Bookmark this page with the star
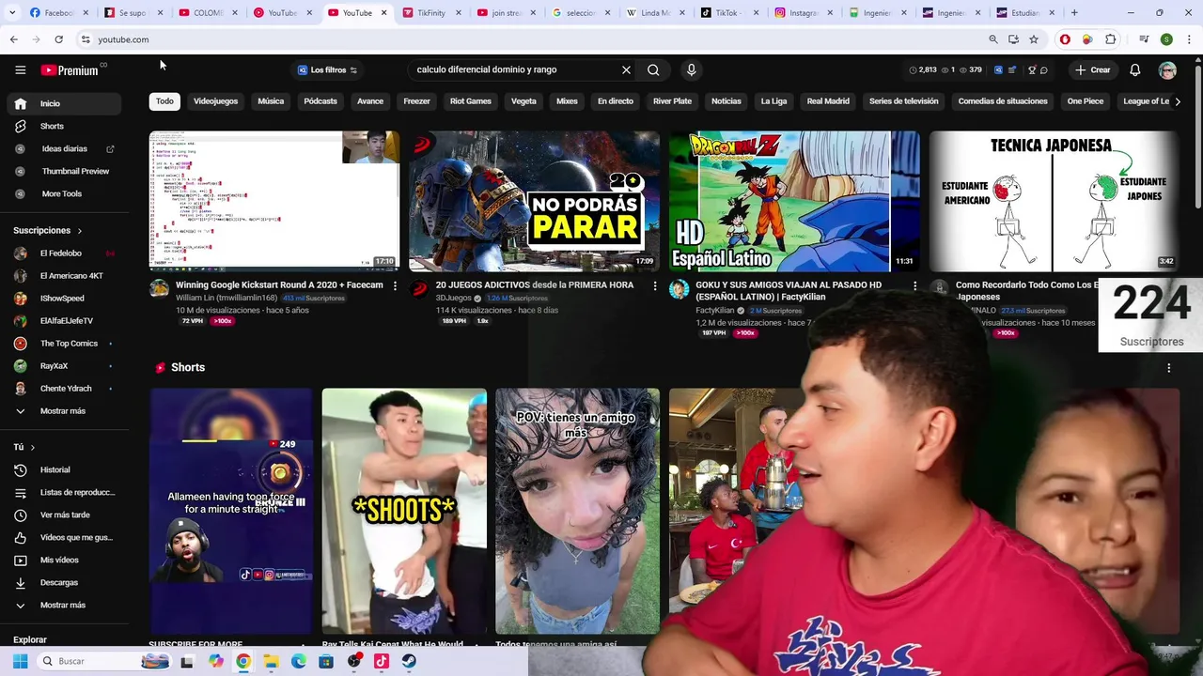Screen dimensions: 1203x676 tap(1034, 39)
